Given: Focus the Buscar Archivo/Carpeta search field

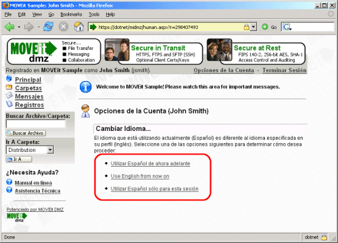Looking at the screenshot, I should 36,124.
